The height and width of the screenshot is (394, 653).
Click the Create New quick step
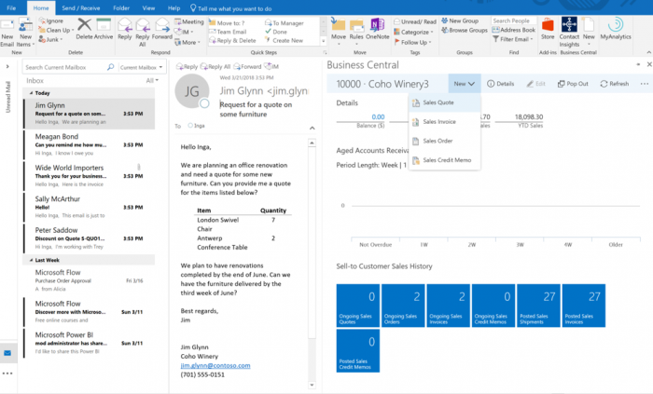point(284,40)
